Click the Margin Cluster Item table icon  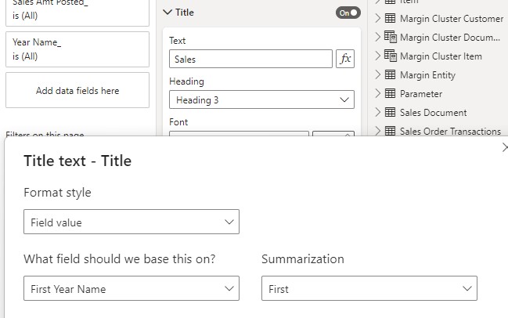click(x=390, y=56)
